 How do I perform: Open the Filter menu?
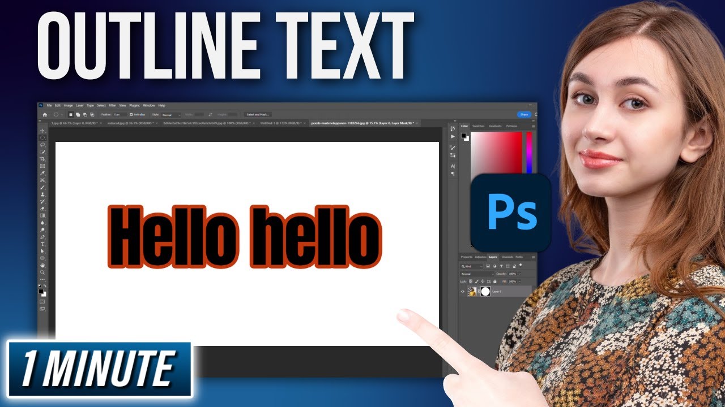click(x=112, y=105)
